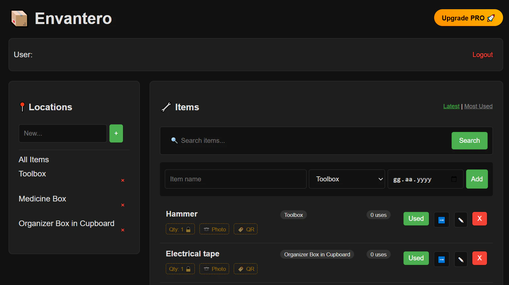Click the QR tag icon for Electrical tape
Image resolution: width=509 pixels, height=285 pixels.
click(245, 269)
